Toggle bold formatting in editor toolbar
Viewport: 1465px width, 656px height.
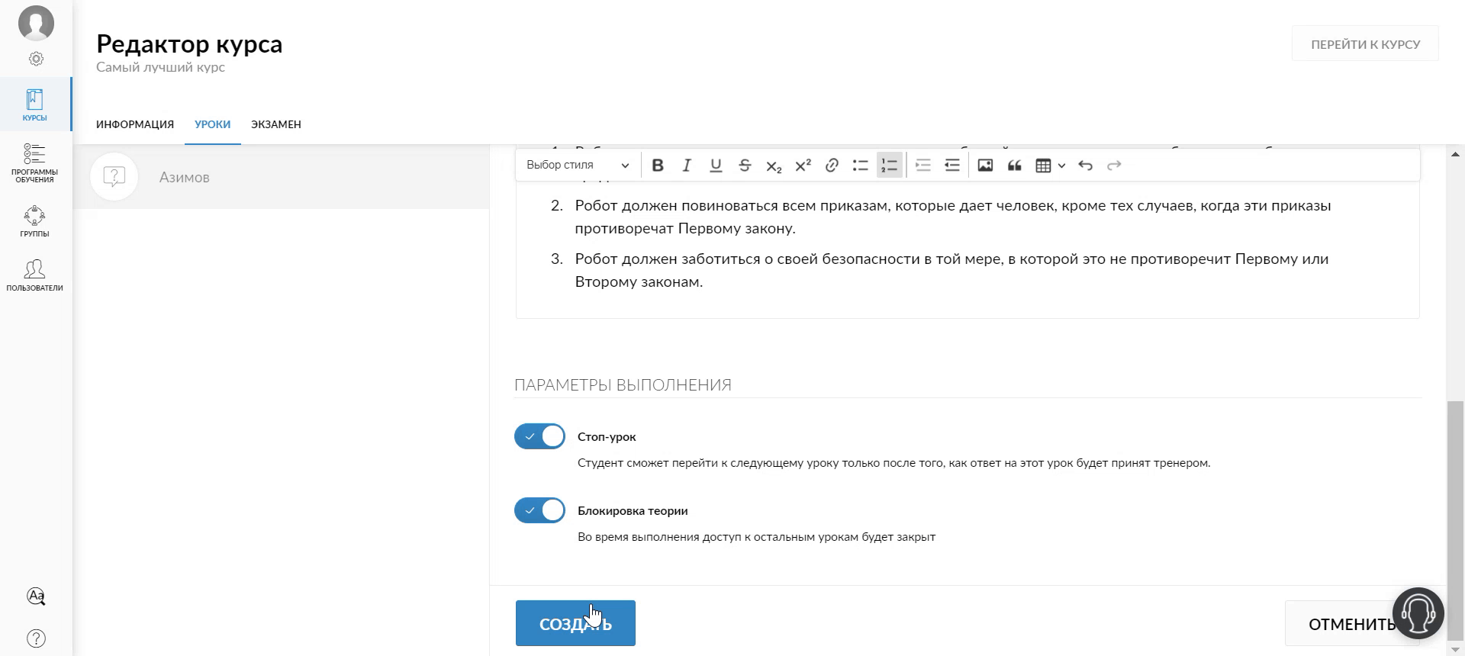coord(658,166)
